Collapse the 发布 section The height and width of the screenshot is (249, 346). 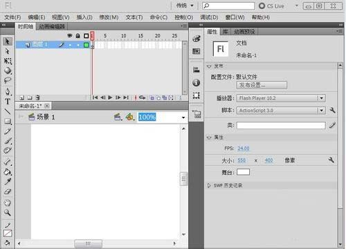pyautogui.click(x=209, y=66)
